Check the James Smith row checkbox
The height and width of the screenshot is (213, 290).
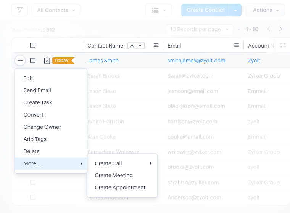[x=33, y=61]
